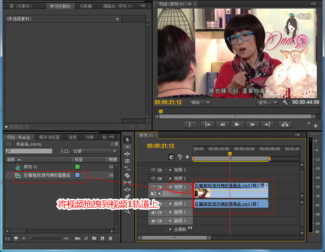Viewport: 325px width, 252px height.
Task: Click Automate to Sequence icon
Action: (x=77, y=238)
